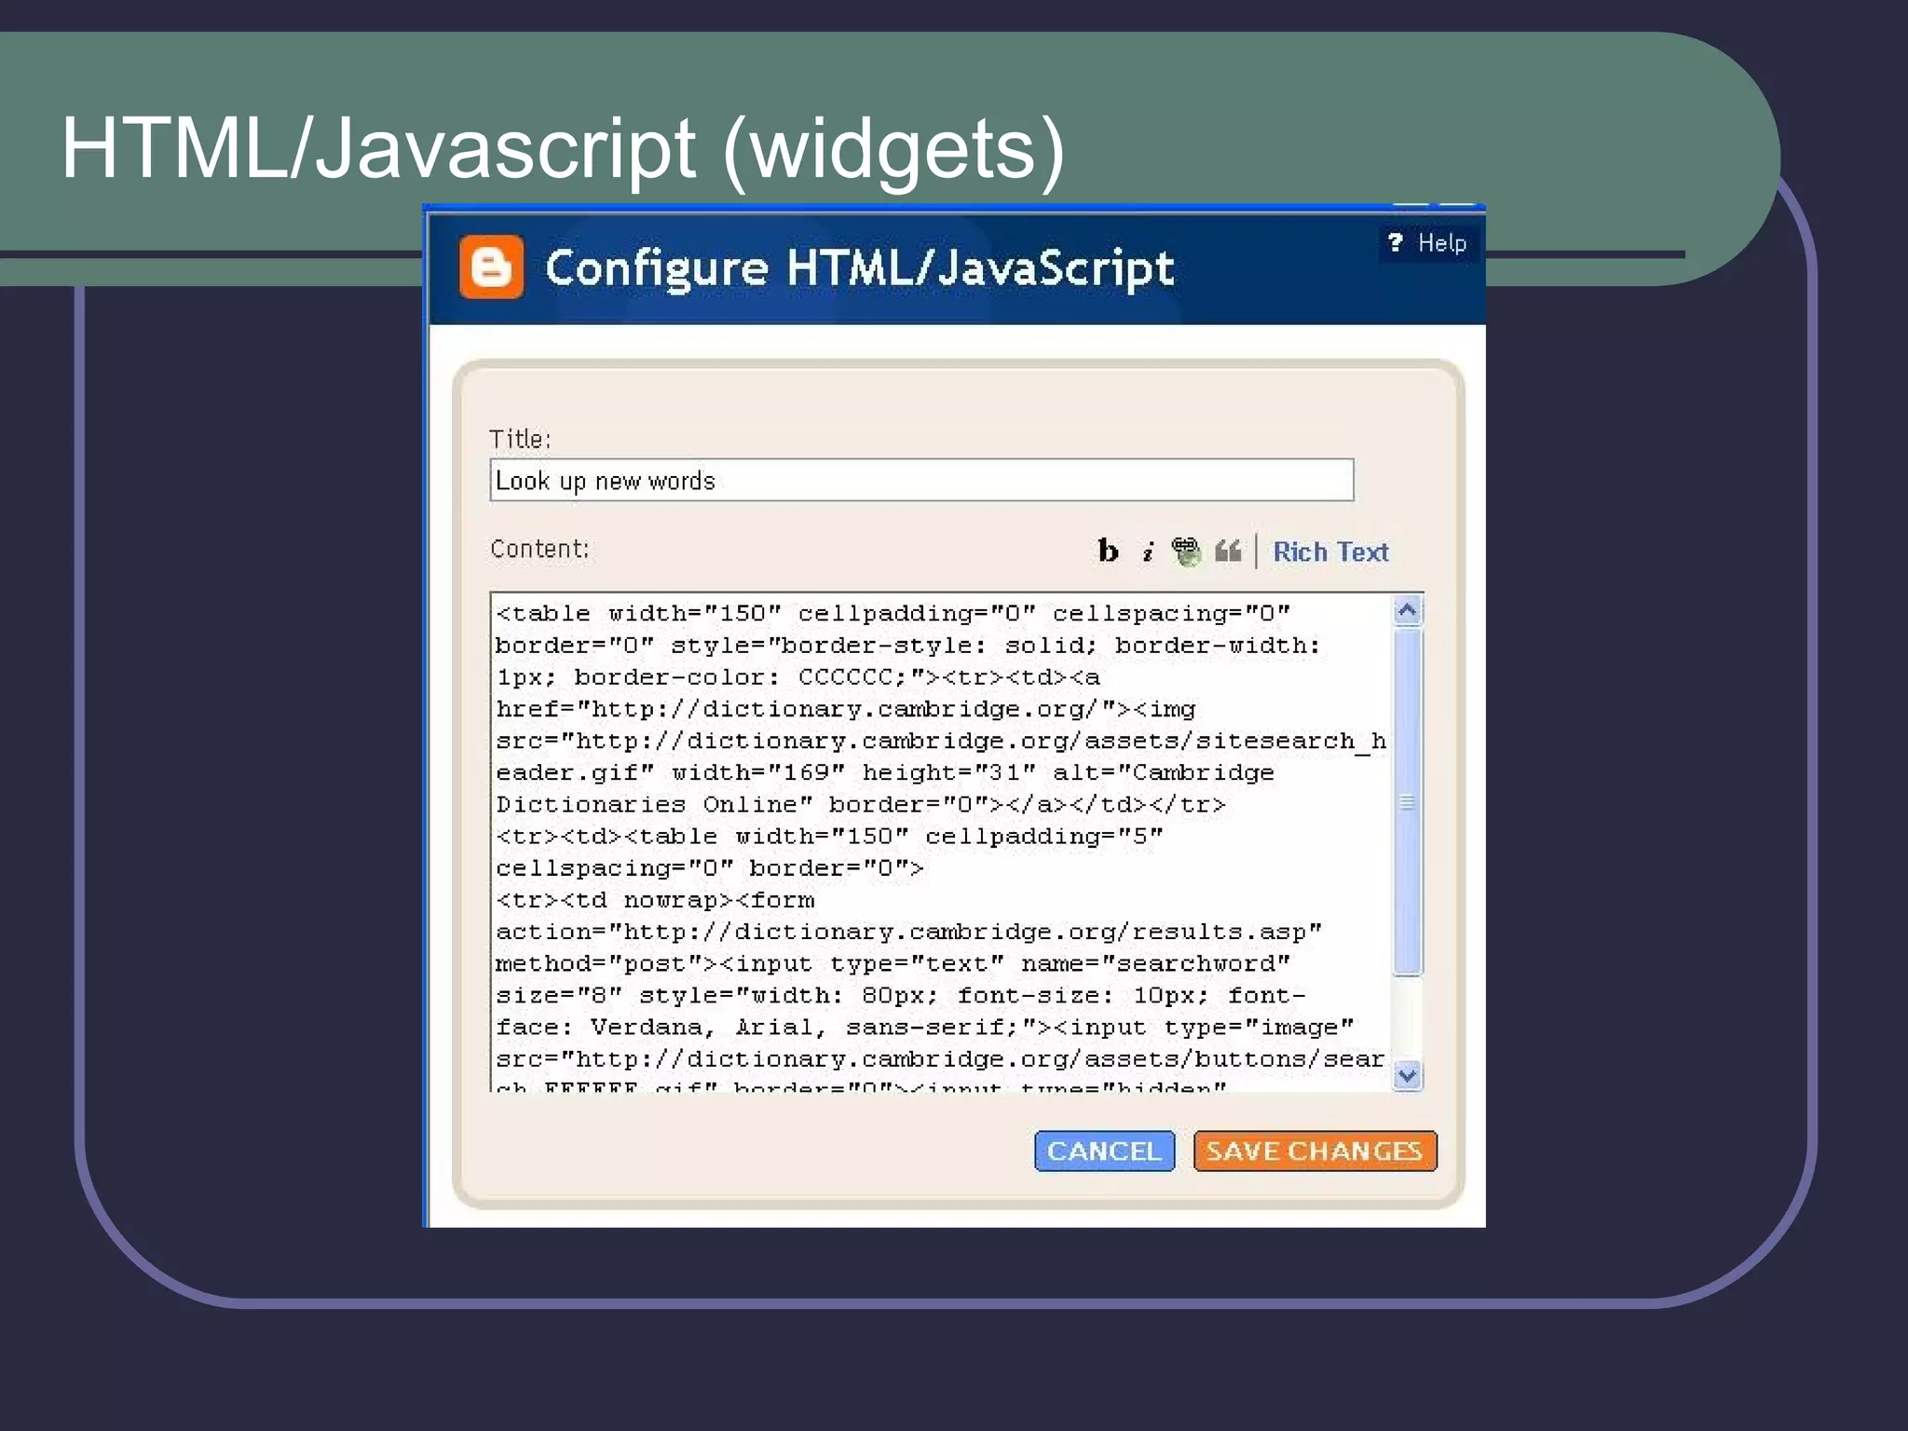Click the question mark help icon
Image resolution: width=1908 pixels, height=1431 pixels.
(x=1395, y=243)
